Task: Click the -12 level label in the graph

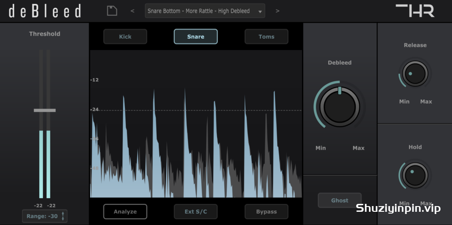Action: pyautogui.click(x=94, y=80)
